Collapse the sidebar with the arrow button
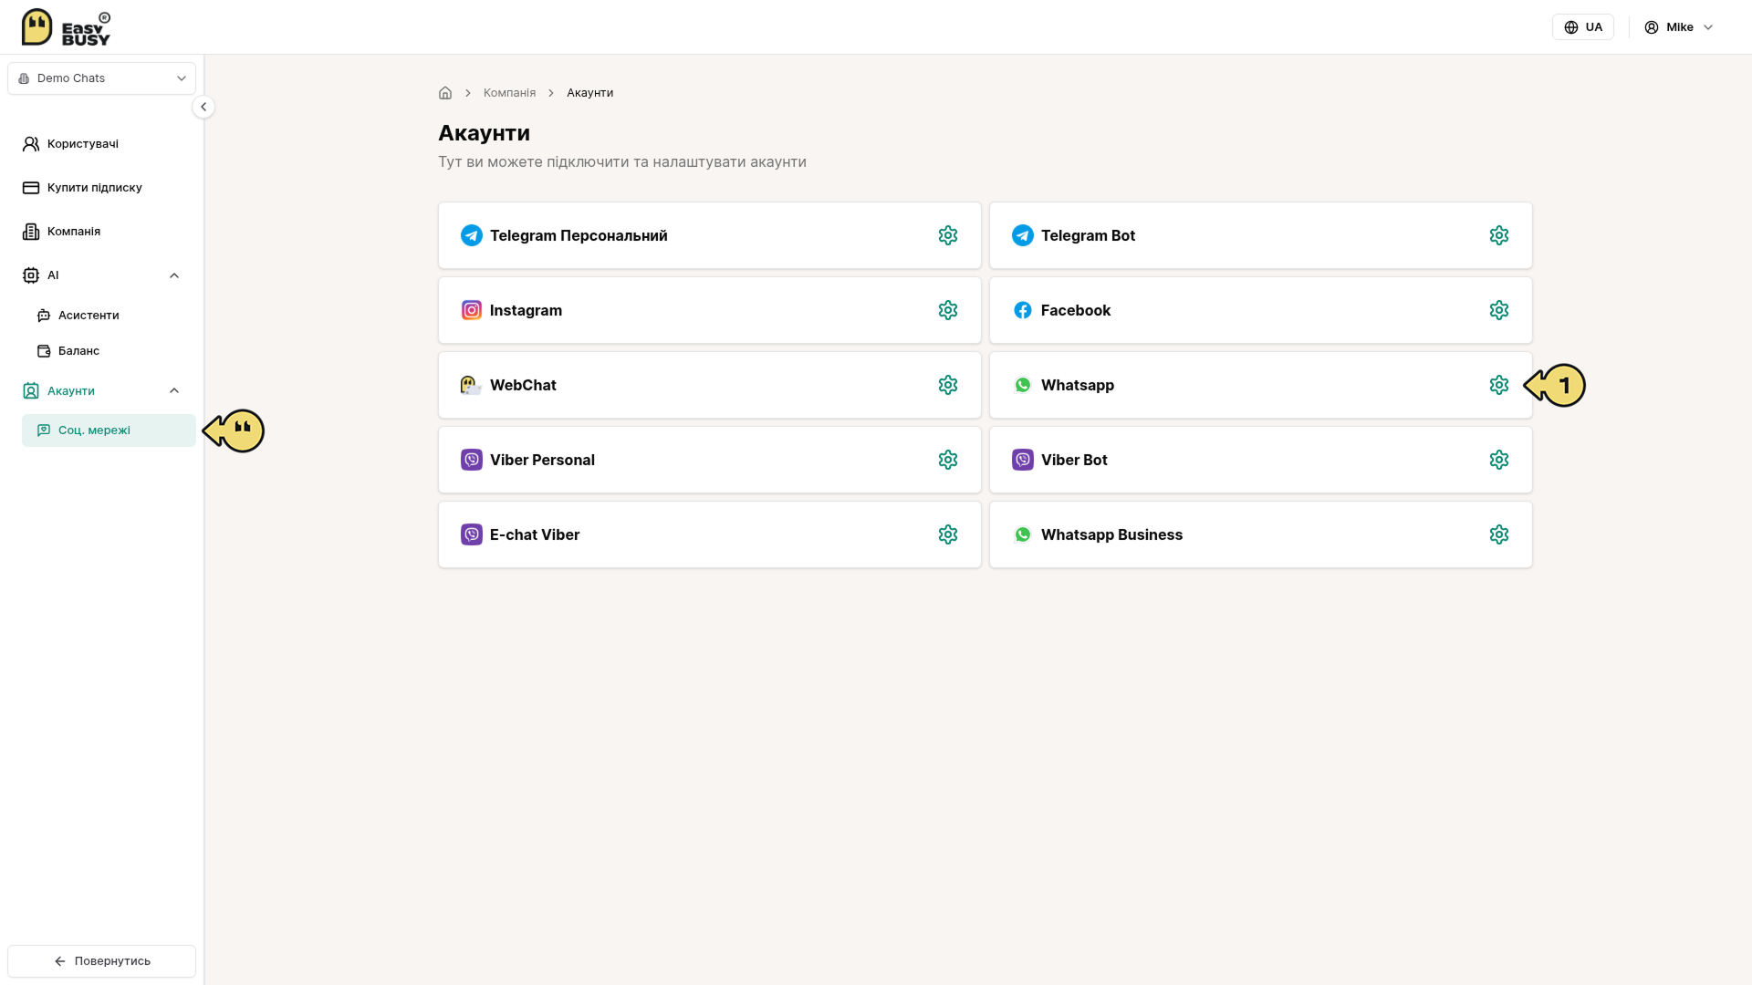Viewport: 1752px width, 985px height. point(203,107)
